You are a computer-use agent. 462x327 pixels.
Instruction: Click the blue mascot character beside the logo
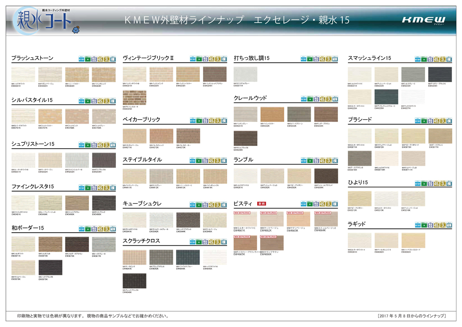(x=76, y=30)
